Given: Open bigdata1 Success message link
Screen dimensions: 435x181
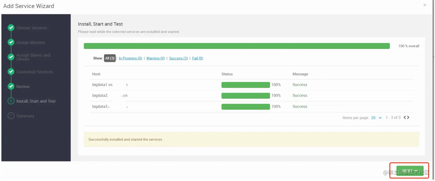Looking at the screenshot, I should pyautogui.click(x=300, y=85).
